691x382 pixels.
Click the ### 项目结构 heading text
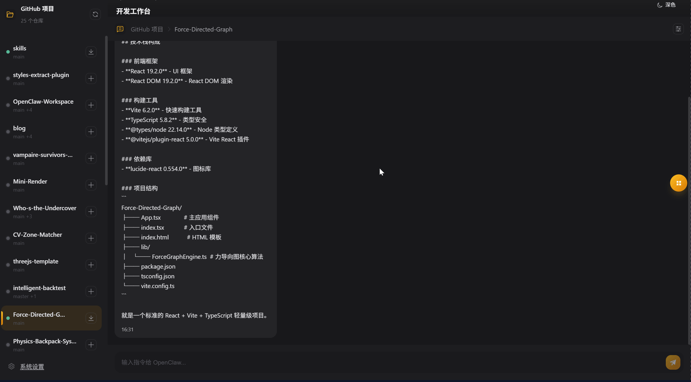(x=139, y=188)
